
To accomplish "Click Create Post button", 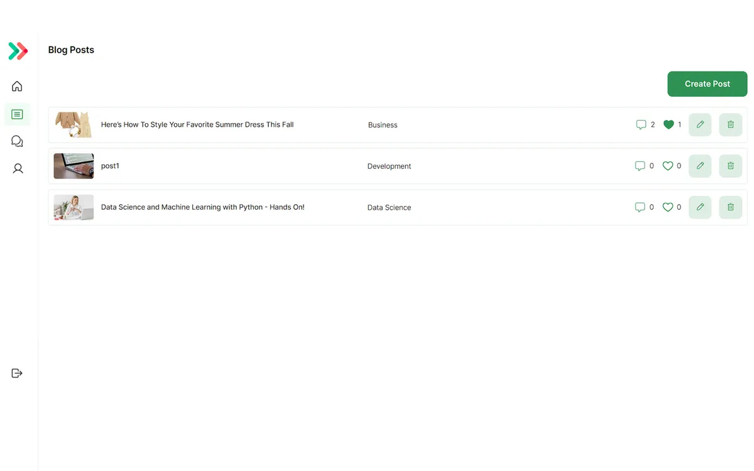I will tap(707, 84).
